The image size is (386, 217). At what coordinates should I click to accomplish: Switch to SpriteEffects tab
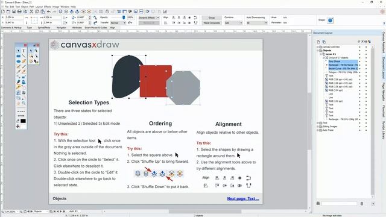[44, 28]
